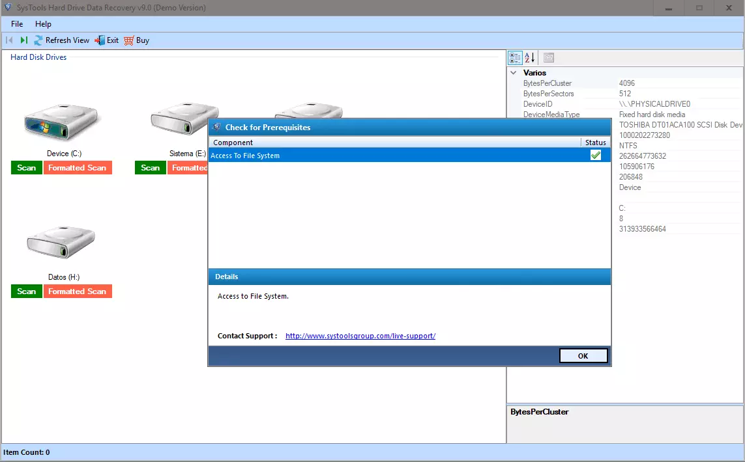This screenshot has height=462, width=745.
Task: Switch property grid to categorized view
Action: pyautogui.click(x=515, y=58)
